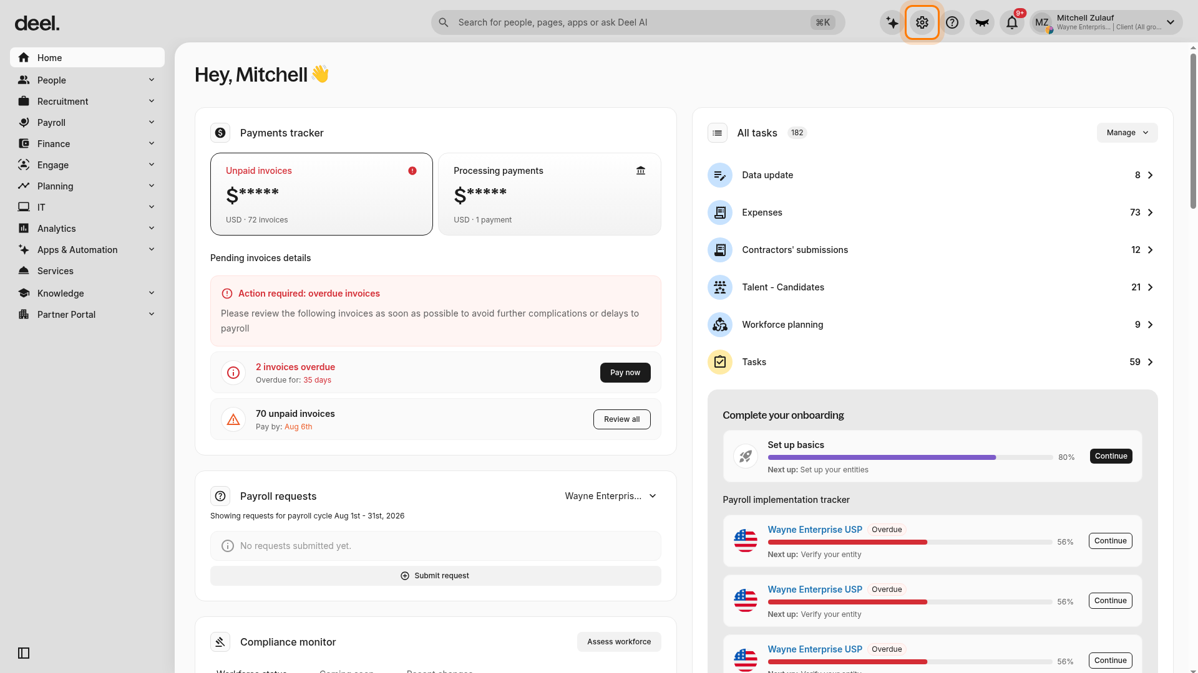Image resolution: width=1198 pixels, height=673 pixels.
Task: Select the Unpaid invoices card
Action: point(321,194)
